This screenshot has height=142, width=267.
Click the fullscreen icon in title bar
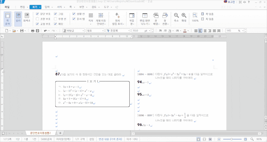240,2
